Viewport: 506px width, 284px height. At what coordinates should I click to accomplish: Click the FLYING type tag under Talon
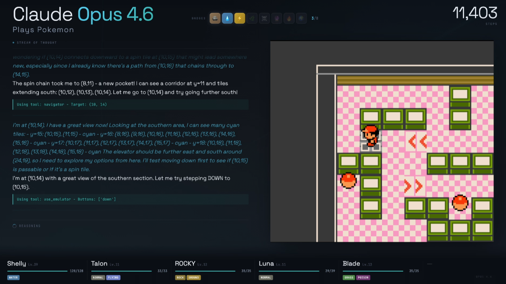[113, 278]
